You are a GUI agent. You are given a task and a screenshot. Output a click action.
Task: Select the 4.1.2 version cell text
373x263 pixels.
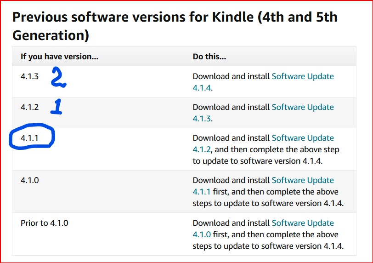point(30,107)
